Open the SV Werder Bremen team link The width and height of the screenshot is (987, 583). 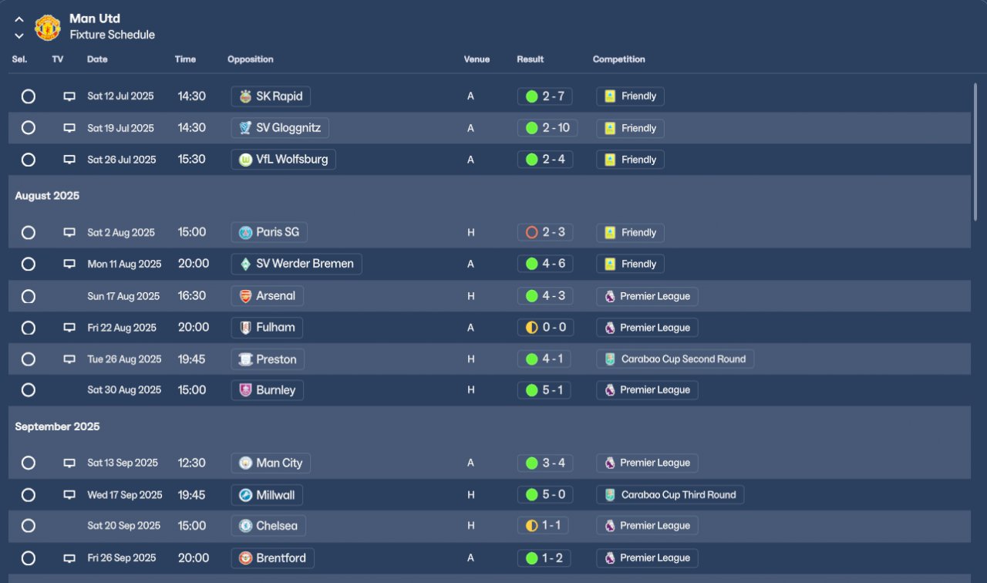(x=305, y=264)
